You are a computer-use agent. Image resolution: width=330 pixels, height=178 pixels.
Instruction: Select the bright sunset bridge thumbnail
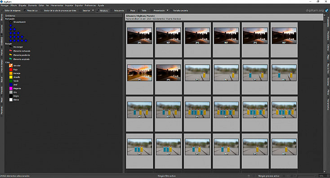139,73
